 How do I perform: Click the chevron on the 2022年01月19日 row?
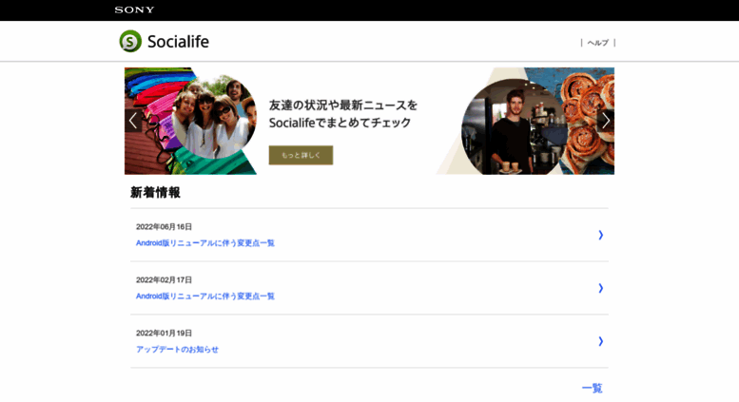pyautogui.click(x=601, y=341)
